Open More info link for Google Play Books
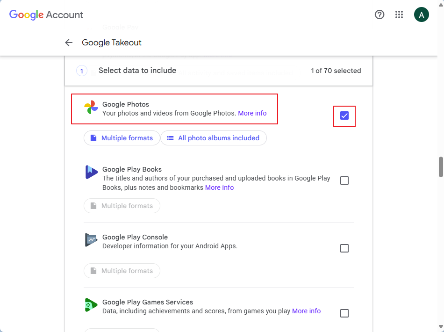444x332 pixels. pyautogui.click(x=220, y=188)
